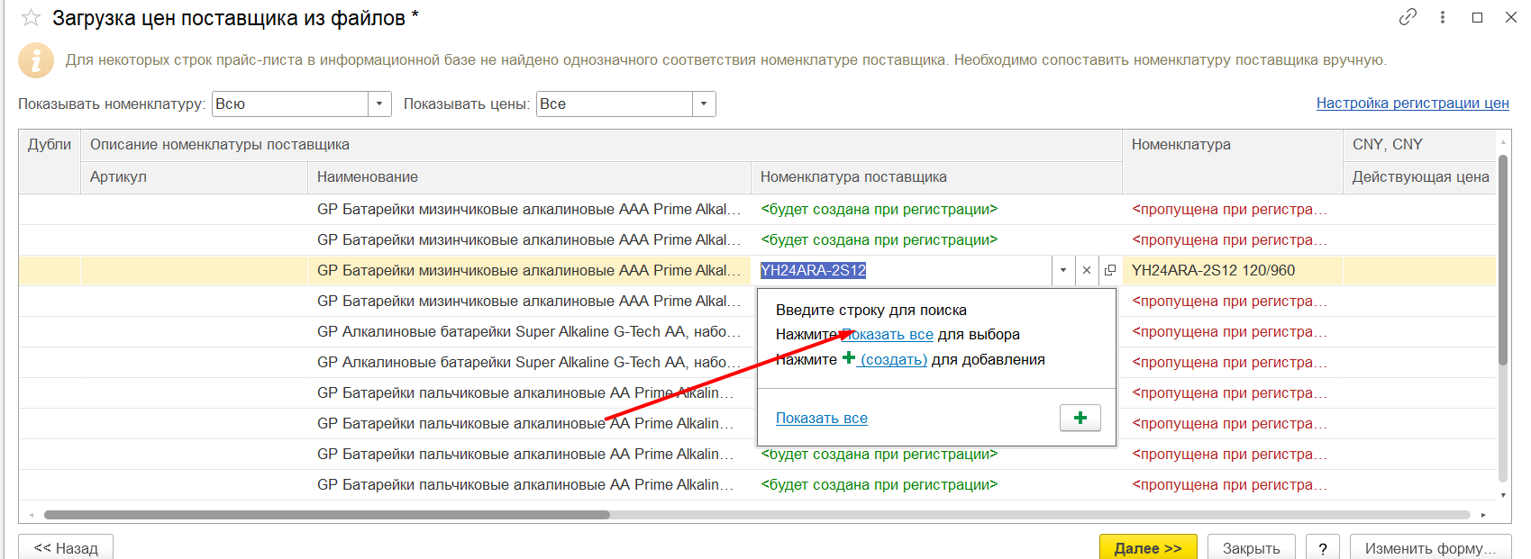This screenshot has width=1531, height=559.
Task: Open selected supplier nomenclature item
Action: coord(1110,270)
